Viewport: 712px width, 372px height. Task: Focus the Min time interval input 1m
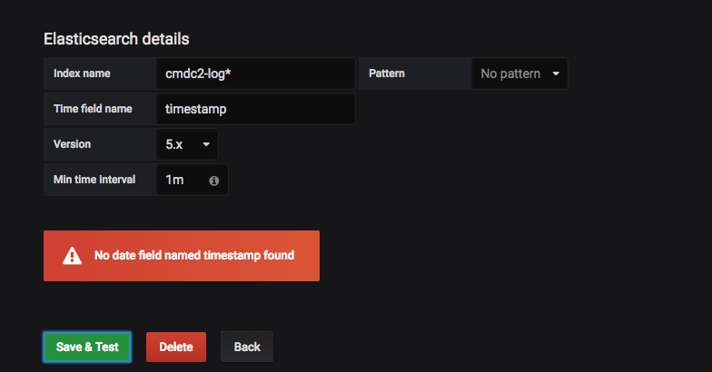point(182,180)
